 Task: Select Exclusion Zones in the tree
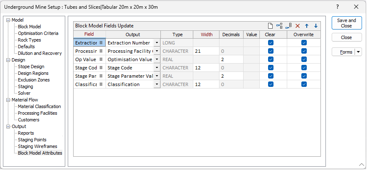34,80
